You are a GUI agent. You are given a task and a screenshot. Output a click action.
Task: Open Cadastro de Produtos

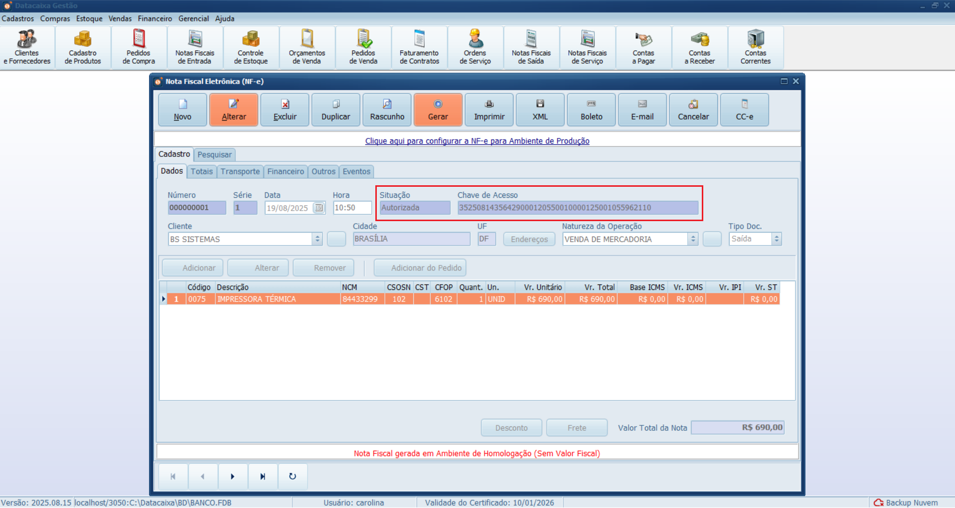point(83,48)
